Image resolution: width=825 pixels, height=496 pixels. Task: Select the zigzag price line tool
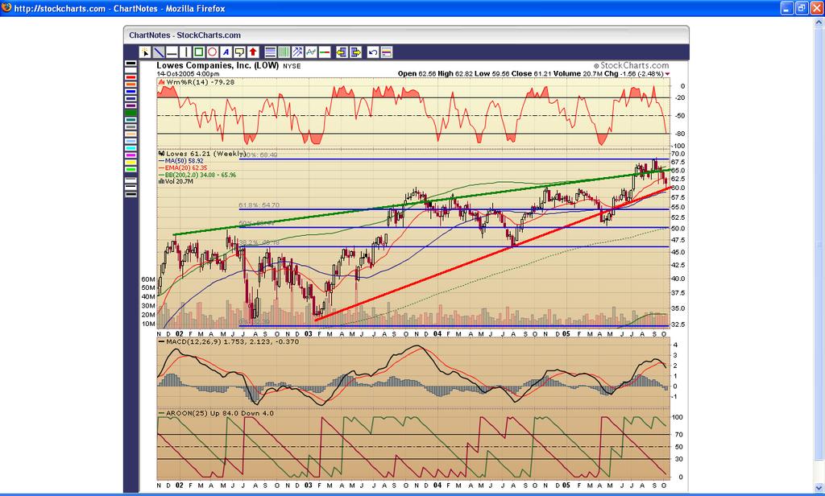click(312, 52)
